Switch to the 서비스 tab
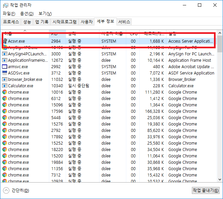This screenshot has height=199, width=223. pyautogui.click(x=124, y=22)
